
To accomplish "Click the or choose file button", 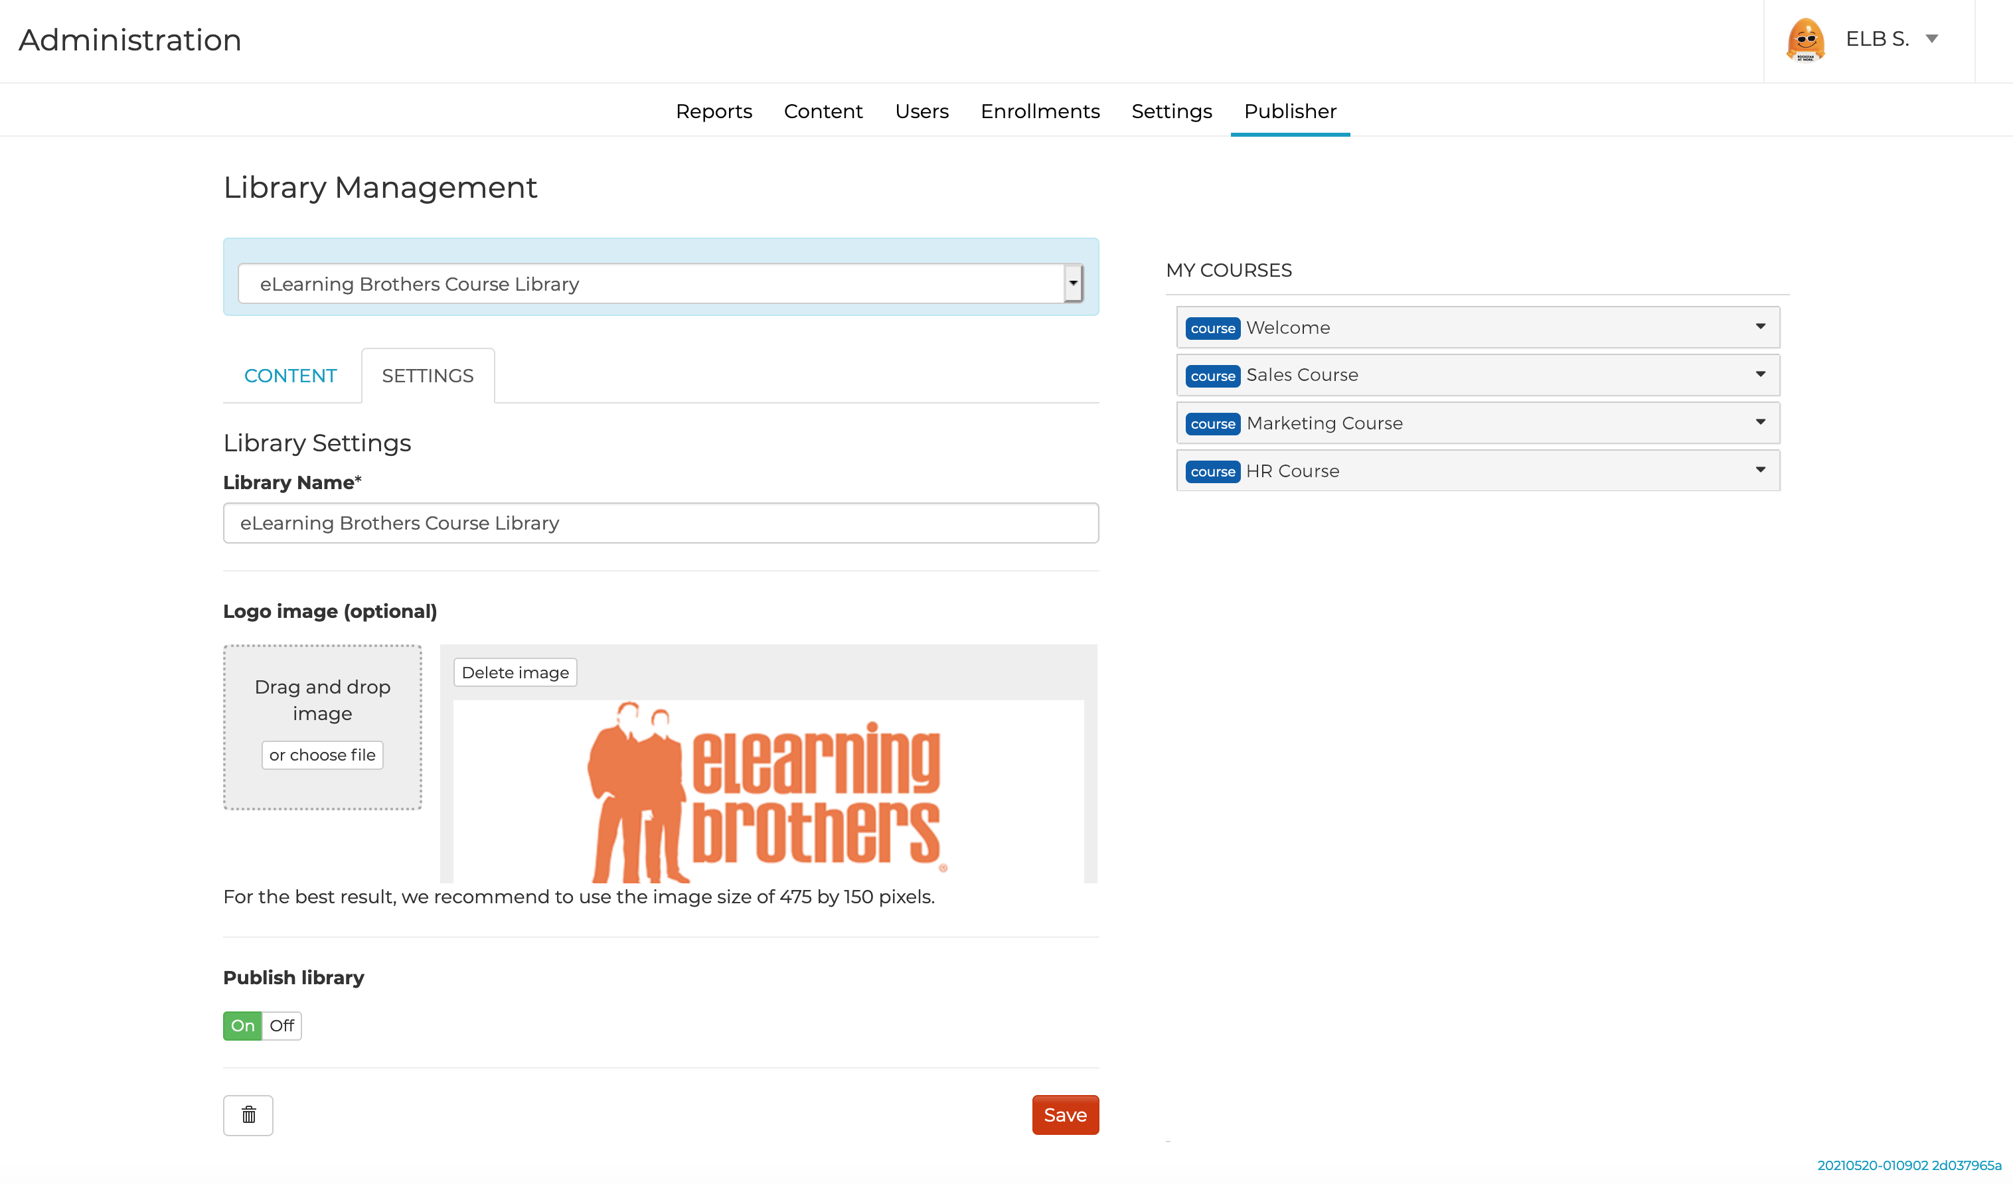I will [x=322, y=755].
